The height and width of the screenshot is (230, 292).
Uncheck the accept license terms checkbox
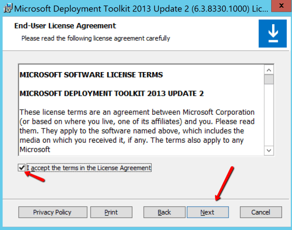(x=22, y=167)
